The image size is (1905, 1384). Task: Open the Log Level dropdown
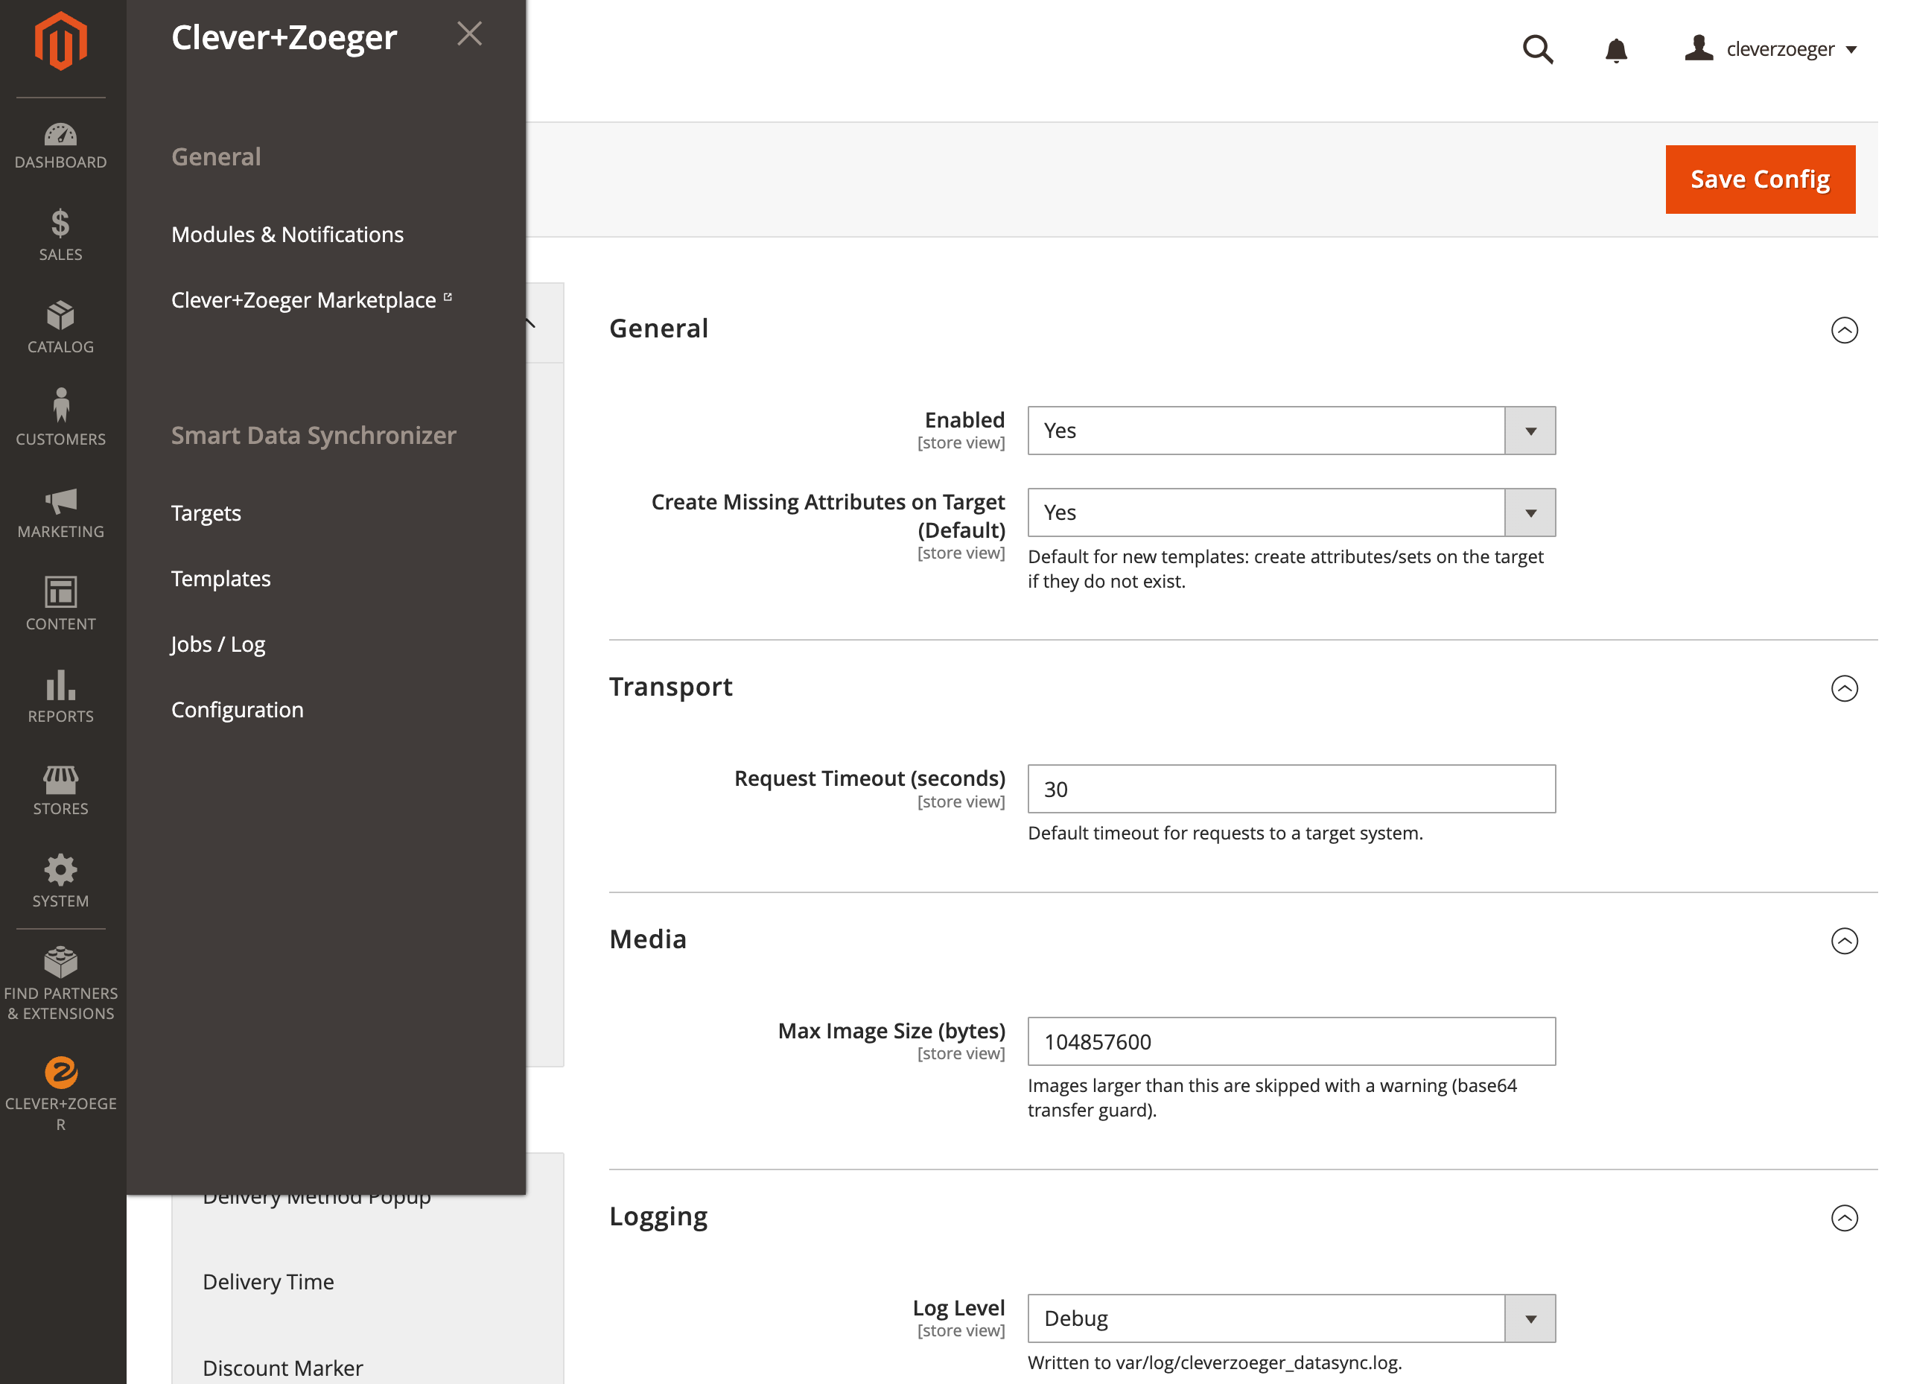1291,1318
